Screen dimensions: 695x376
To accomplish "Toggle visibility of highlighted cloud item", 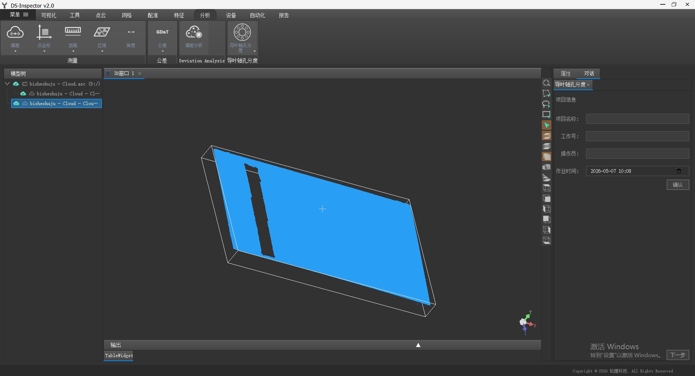I will (16, 103).
